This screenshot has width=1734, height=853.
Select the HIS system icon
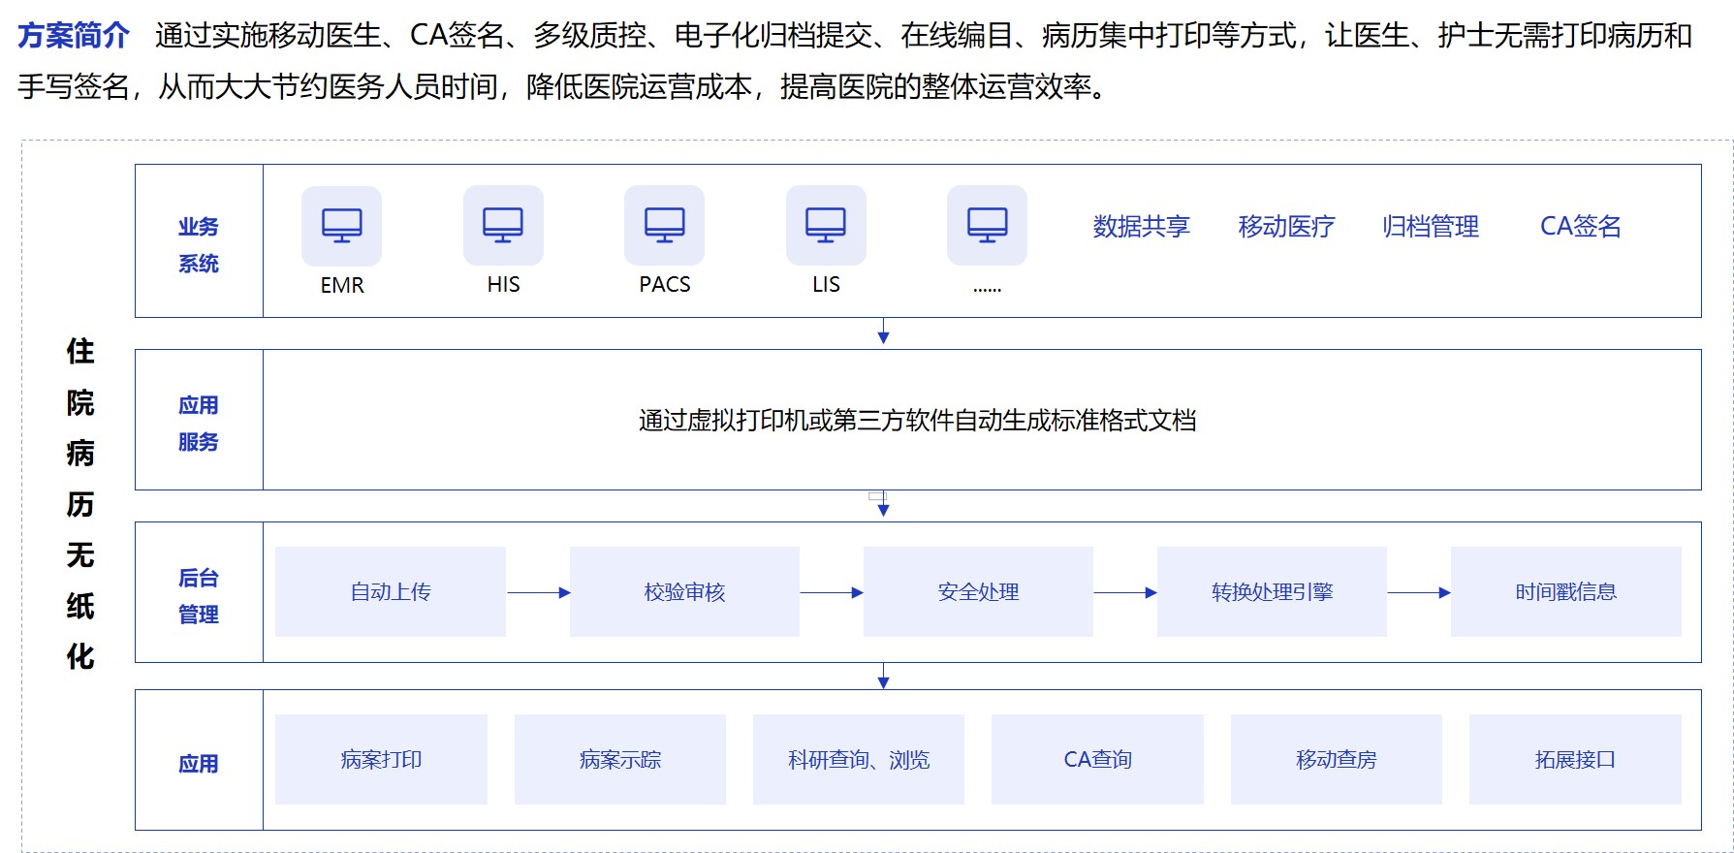tap(503, 226)
